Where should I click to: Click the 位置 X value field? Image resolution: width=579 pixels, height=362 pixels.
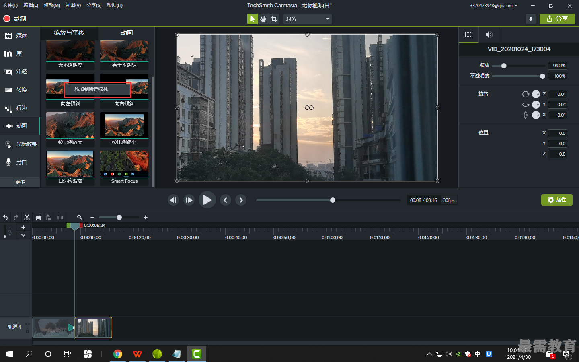pos(558,133)
